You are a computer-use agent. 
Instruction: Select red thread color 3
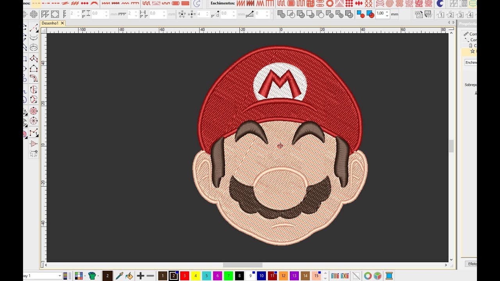click(185, 276)
